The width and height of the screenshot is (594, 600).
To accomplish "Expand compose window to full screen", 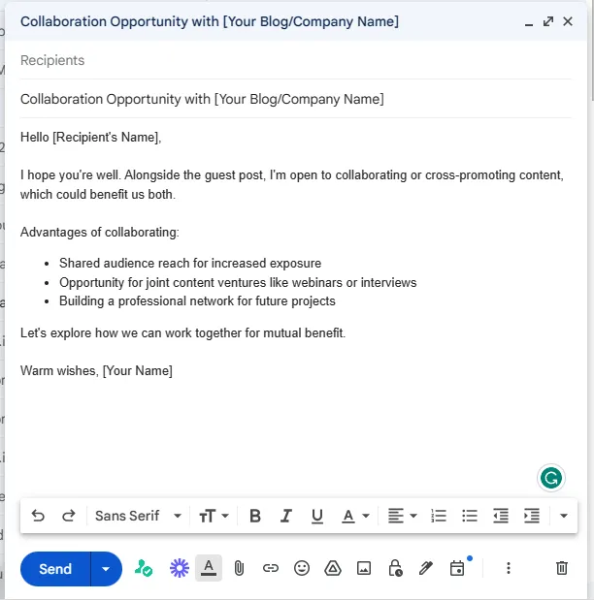I will click(548, 21).
